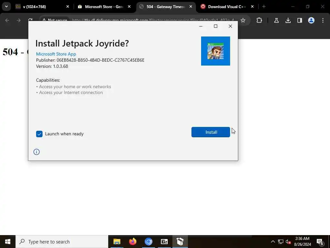Toggle Chrome side panel
The height and width of the screenshot is (248, 330).
tap(299, 20)
